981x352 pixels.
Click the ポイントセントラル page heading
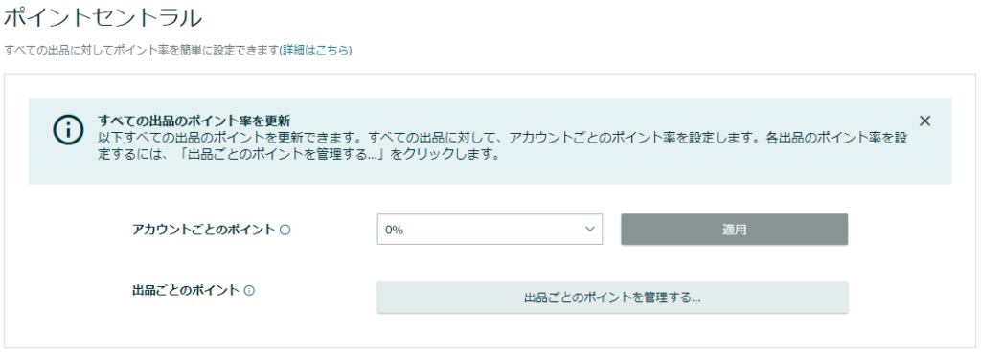pos(103,18)
